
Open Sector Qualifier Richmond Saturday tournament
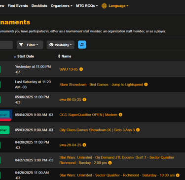(117, 175)
